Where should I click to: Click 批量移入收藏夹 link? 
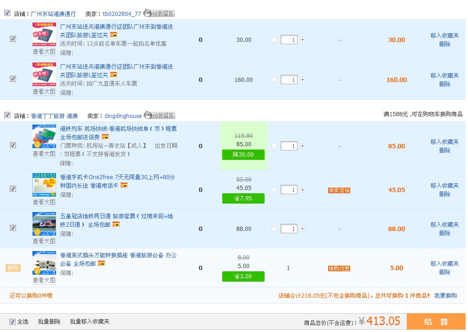pos(89,322)
